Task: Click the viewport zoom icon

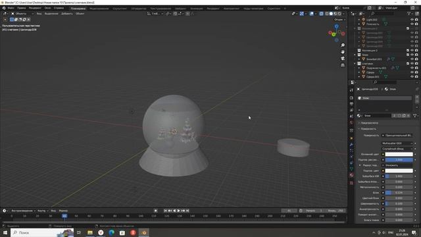Action: click(x=343, y=45)
